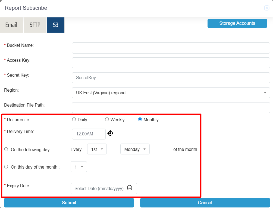The image size is (273, 208).
Task: Enable 'On this day of the month' option
Action: tap(6, 167)
